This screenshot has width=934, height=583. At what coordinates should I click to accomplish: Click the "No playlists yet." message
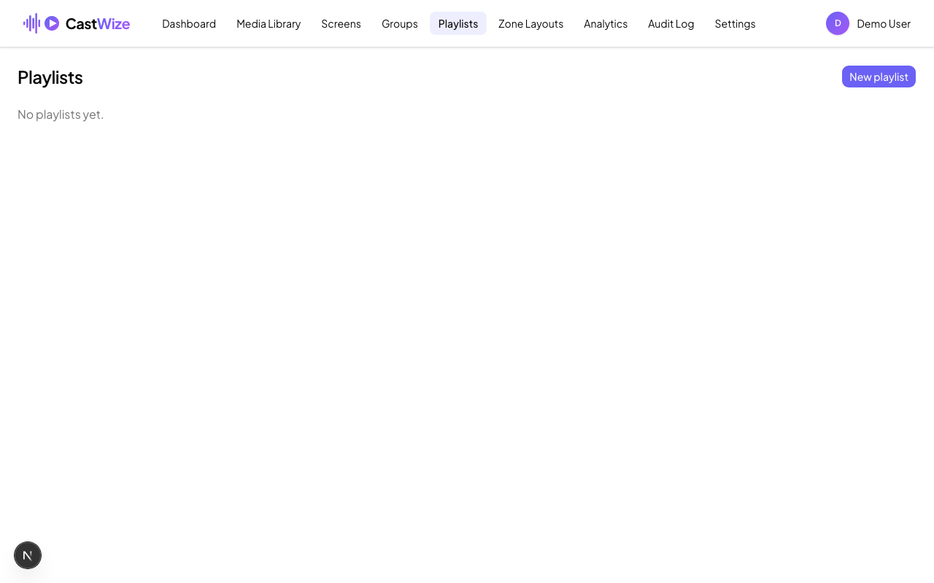pos(61,114)
